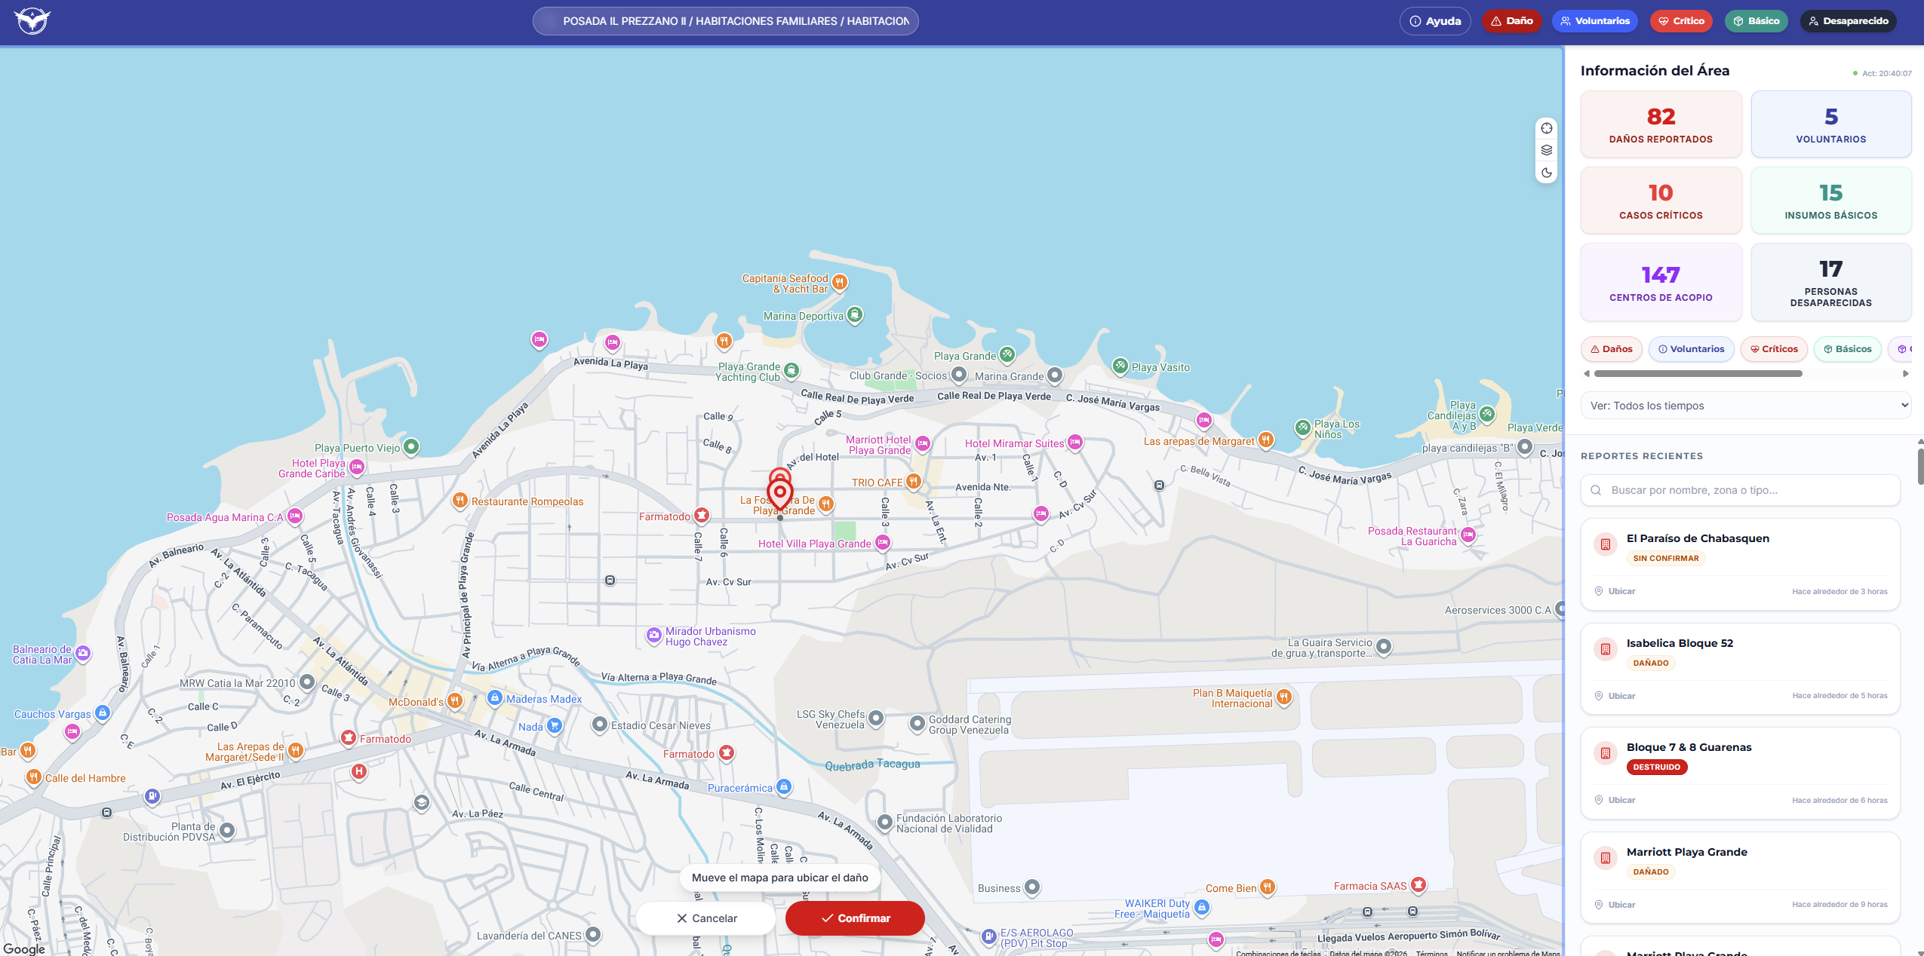Click Posada Agua Marina C.A pin
This screenshot has width=1924, height=956.
click(295, 516)
